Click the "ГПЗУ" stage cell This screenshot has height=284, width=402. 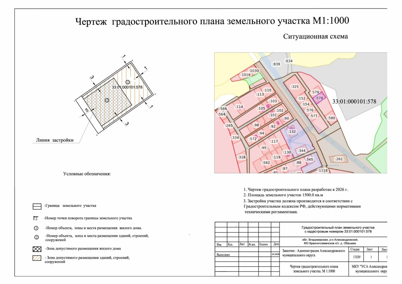(357, 257)
